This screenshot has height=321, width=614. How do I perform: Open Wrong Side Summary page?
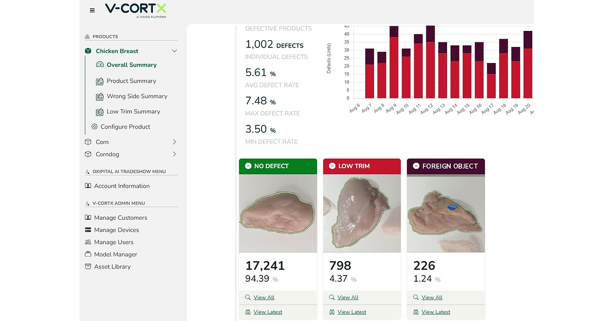click(137, 96)
